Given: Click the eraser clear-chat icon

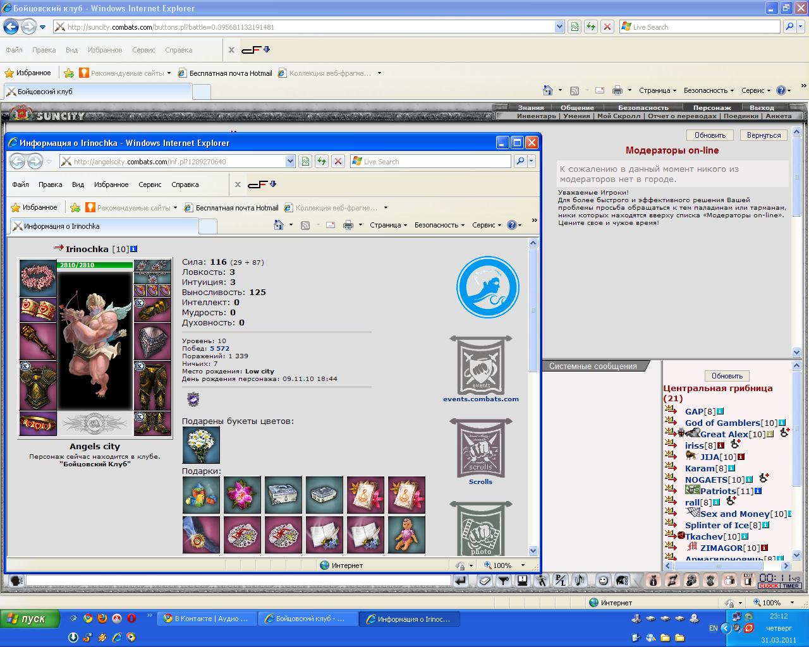Looking at the screenshot, I should (x=485, y=581).
